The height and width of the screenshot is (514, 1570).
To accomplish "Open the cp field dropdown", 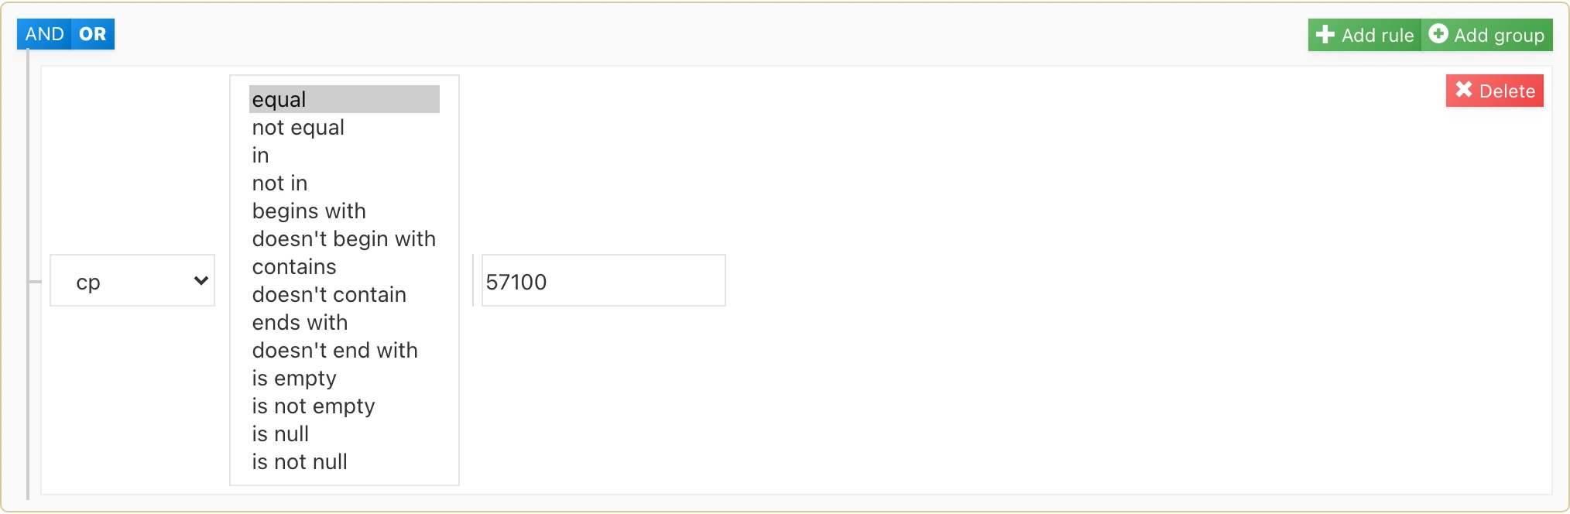I will (132, 281).
